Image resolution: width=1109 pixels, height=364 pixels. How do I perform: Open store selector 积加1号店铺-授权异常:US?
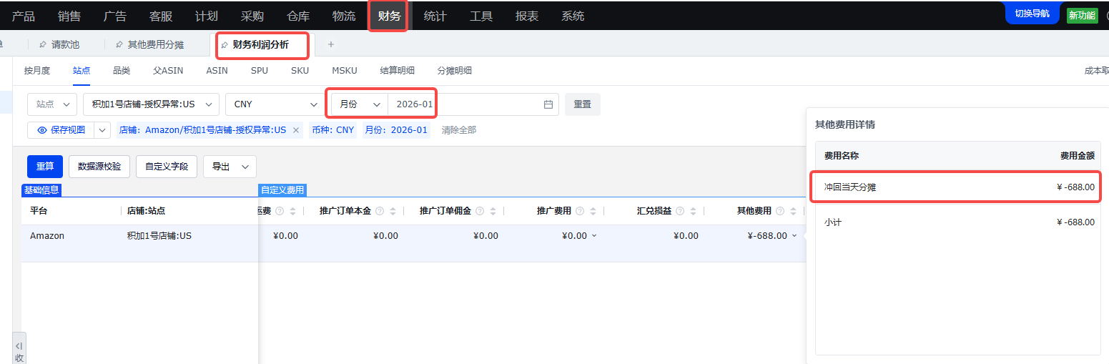(x=151, y=104)
